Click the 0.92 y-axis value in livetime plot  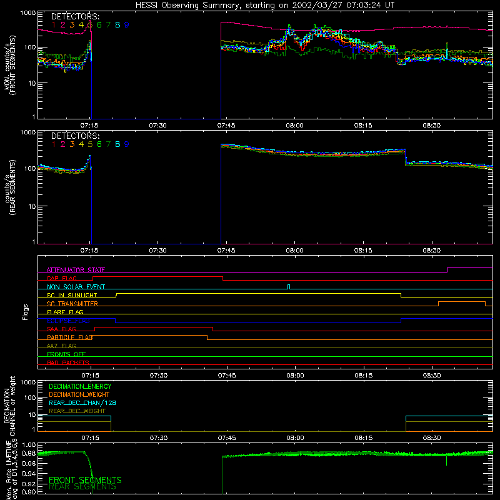tap(29, 482)
